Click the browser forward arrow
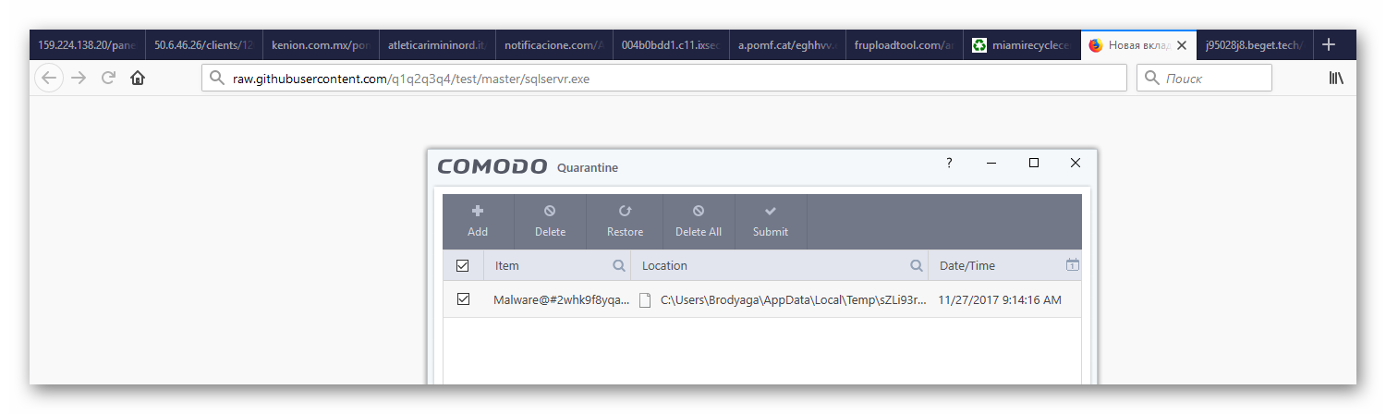 (79, 79)
